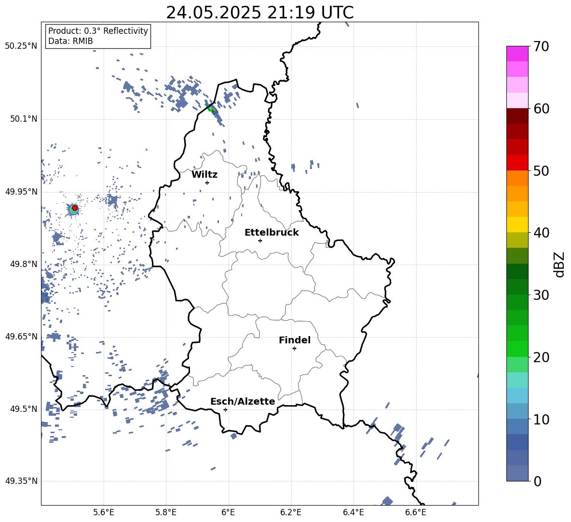The width and height of the screenshot is (571, 522).
Task: Click the latitude label 49.35°N
Action: (x=21, y=481)
